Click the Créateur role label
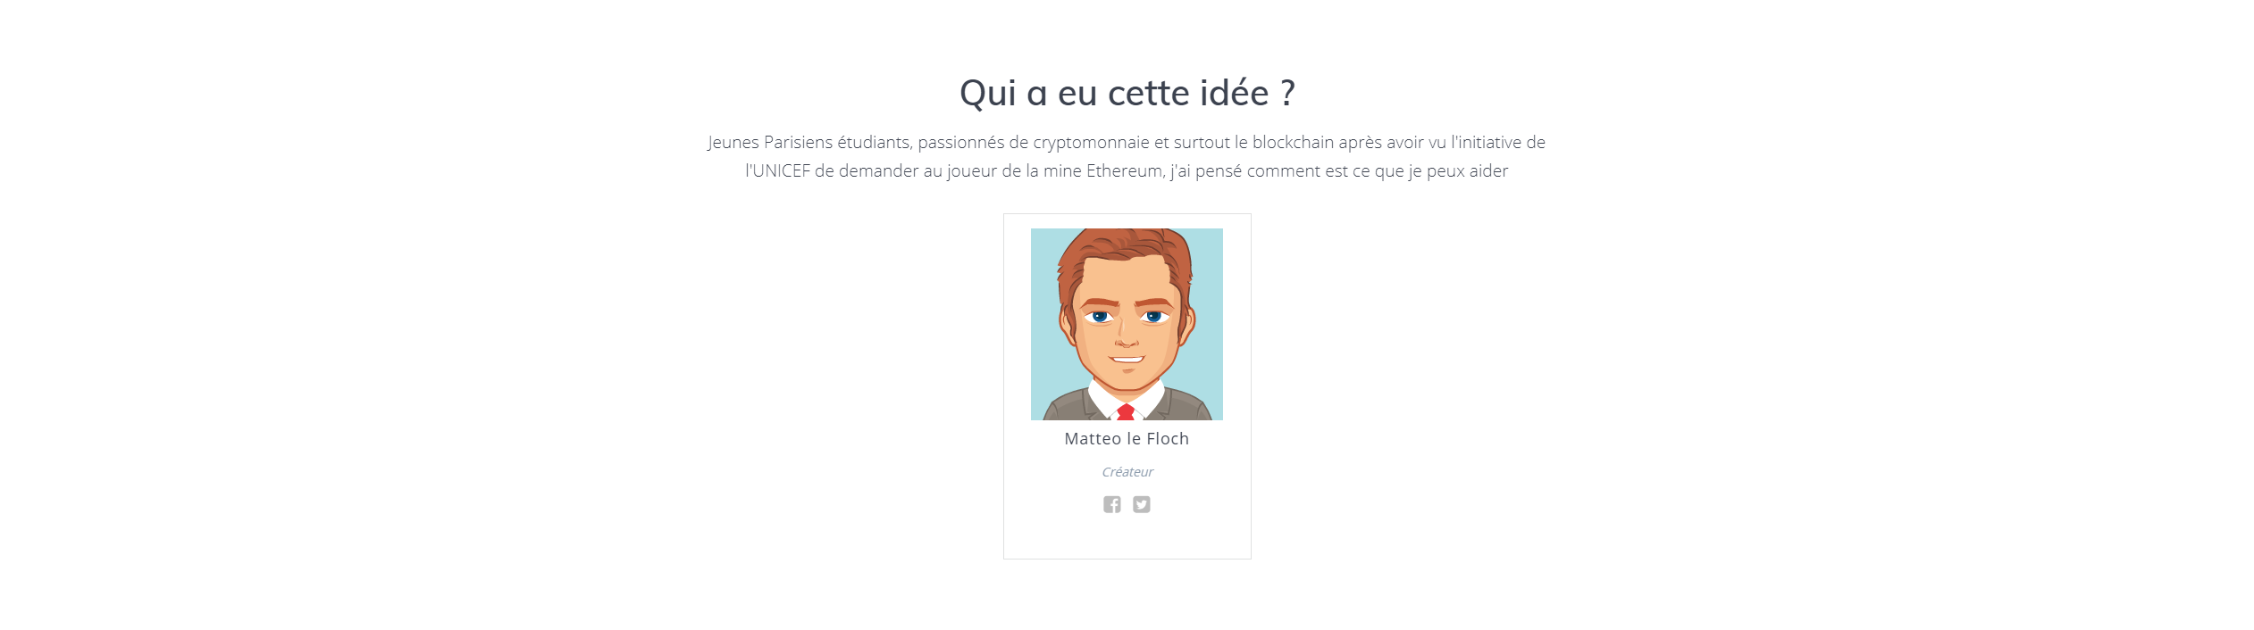The width and height of the screenshot is (2254, 630). 1127,472
